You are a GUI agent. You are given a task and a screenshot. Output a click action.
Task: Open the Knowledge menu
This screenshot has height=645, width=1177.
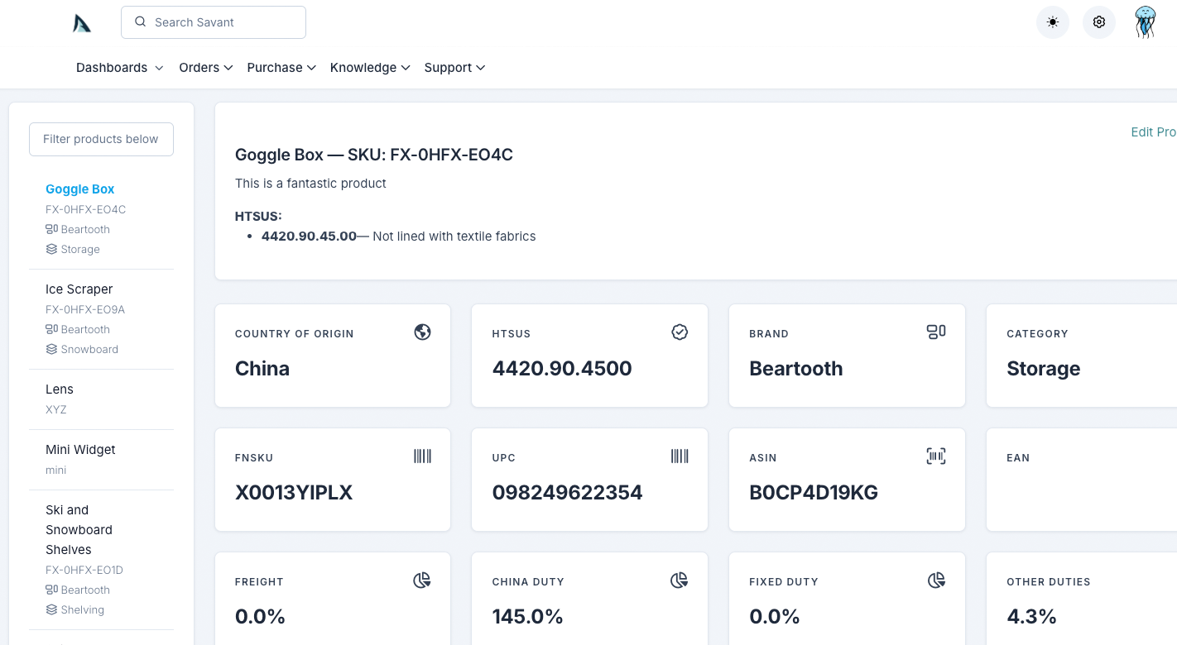pyautogui.click(x=370, y=68)
